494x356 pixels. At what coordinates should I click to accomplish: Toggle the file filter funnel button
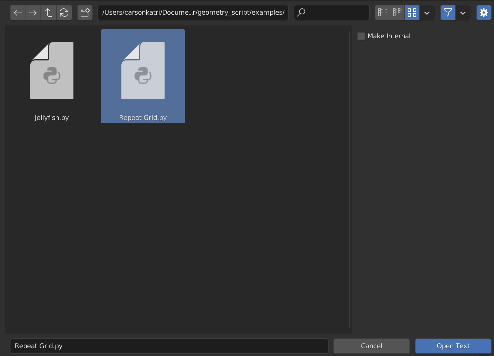[448, 13]
